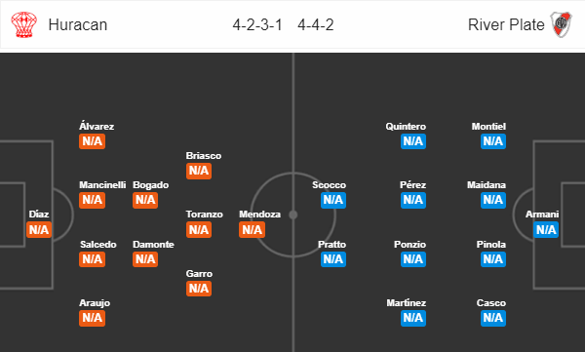Click the River Plate club crest icon
Viewport: 585px width, 352px height.
pos(562,24)
